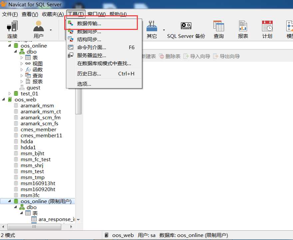The height and width of the screenshot is (240, 293).
Task: Expand the 查询 node in tree
Action: (22, 75)
